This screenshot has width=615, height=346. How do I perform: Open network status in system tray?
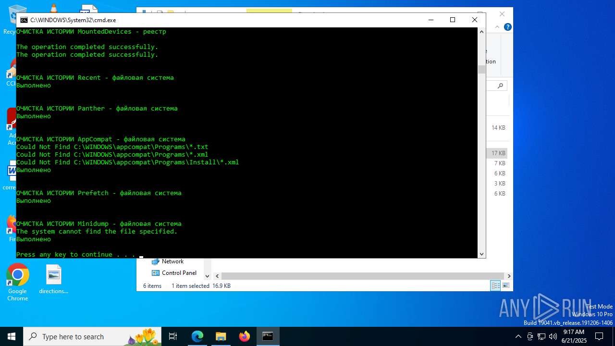coord(541,336)
